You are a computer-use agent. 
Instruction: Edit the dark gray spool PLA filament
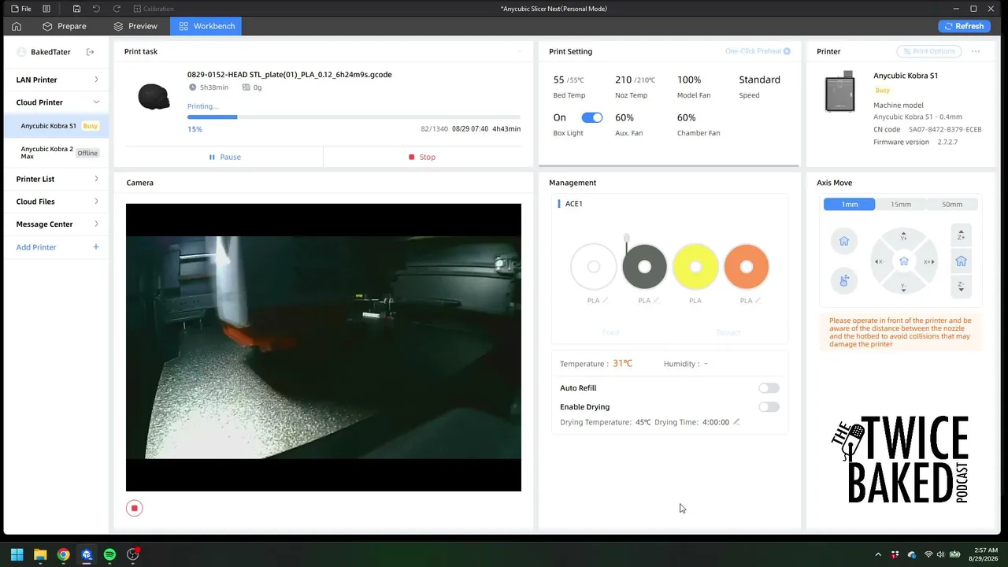point(656,300)
